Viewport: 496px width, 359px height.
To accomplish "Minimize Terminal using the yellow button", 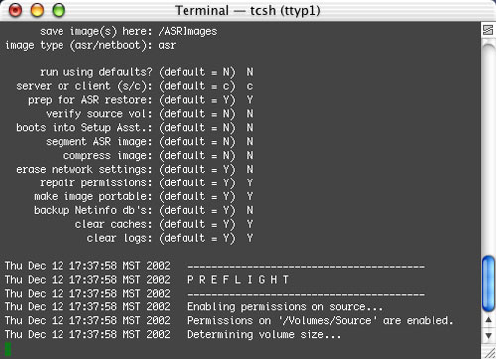I will (37, 11).
